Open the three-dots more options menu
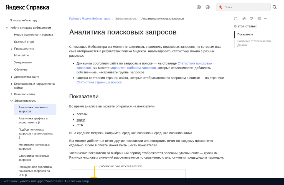This screenshot has height=185, width=284. [265, 19]
